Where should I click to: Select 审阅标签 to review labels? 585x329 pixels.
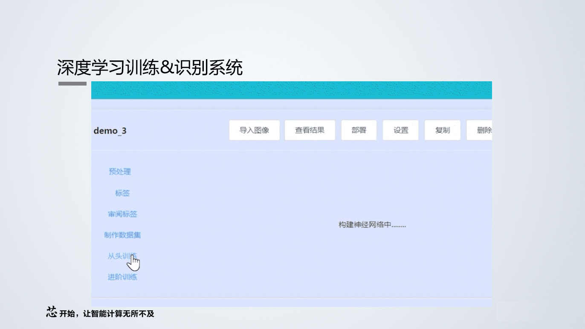click(122, 214)
